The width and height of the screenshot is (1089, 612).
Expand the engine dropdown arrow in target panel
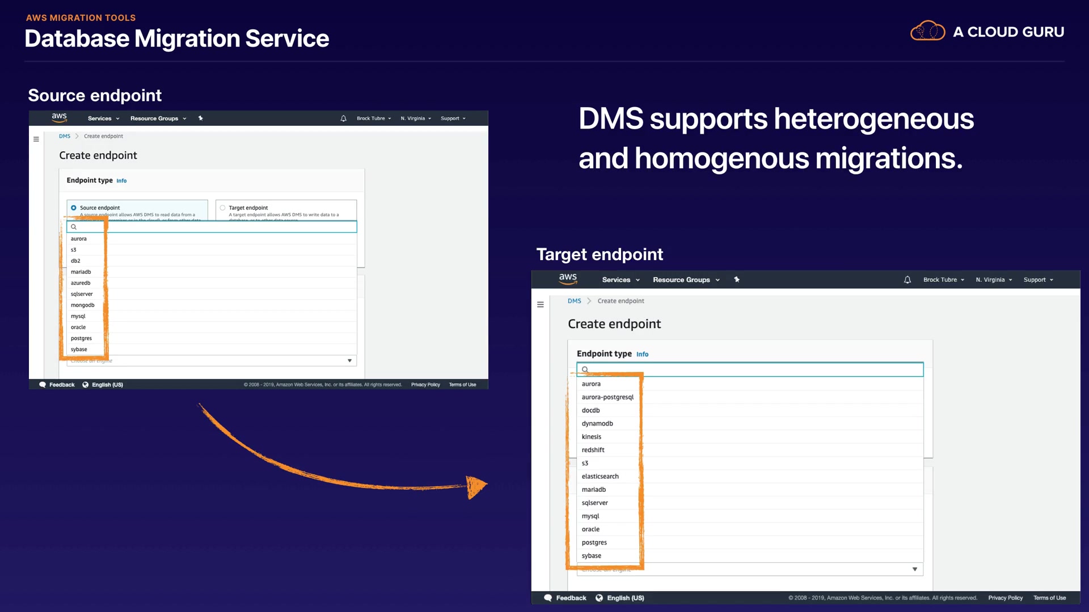(x=914, y=569)
